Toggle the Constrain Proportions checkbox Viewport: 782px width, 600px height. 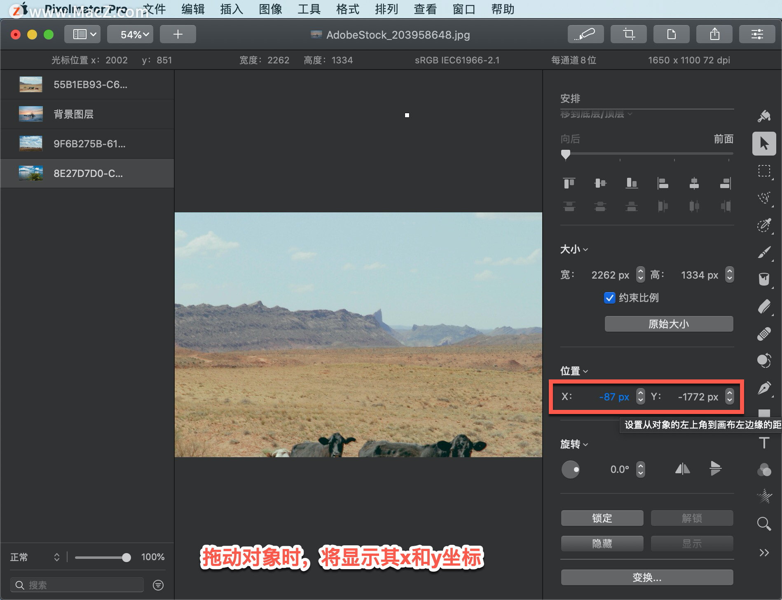(x=610, y=298)
